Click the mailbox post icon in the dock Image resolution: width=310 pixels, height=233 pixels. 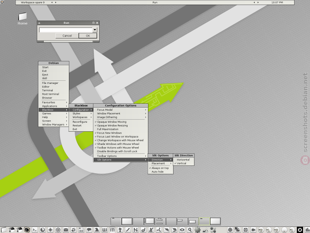tap(120, 230)
